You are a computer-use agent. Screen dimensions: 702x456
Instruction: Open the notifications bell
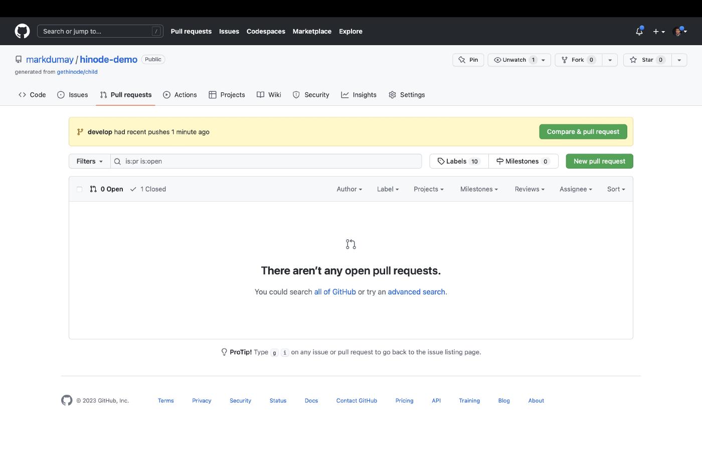pos(639,31)
